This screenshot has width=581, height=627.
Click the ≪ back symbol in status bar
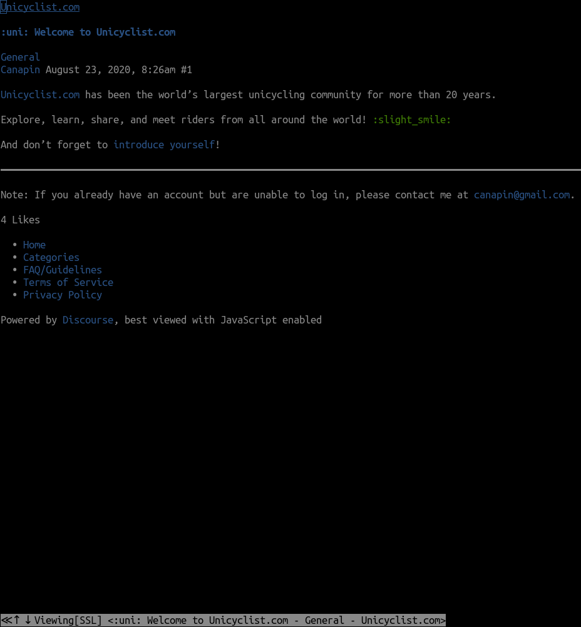point(6,620)
